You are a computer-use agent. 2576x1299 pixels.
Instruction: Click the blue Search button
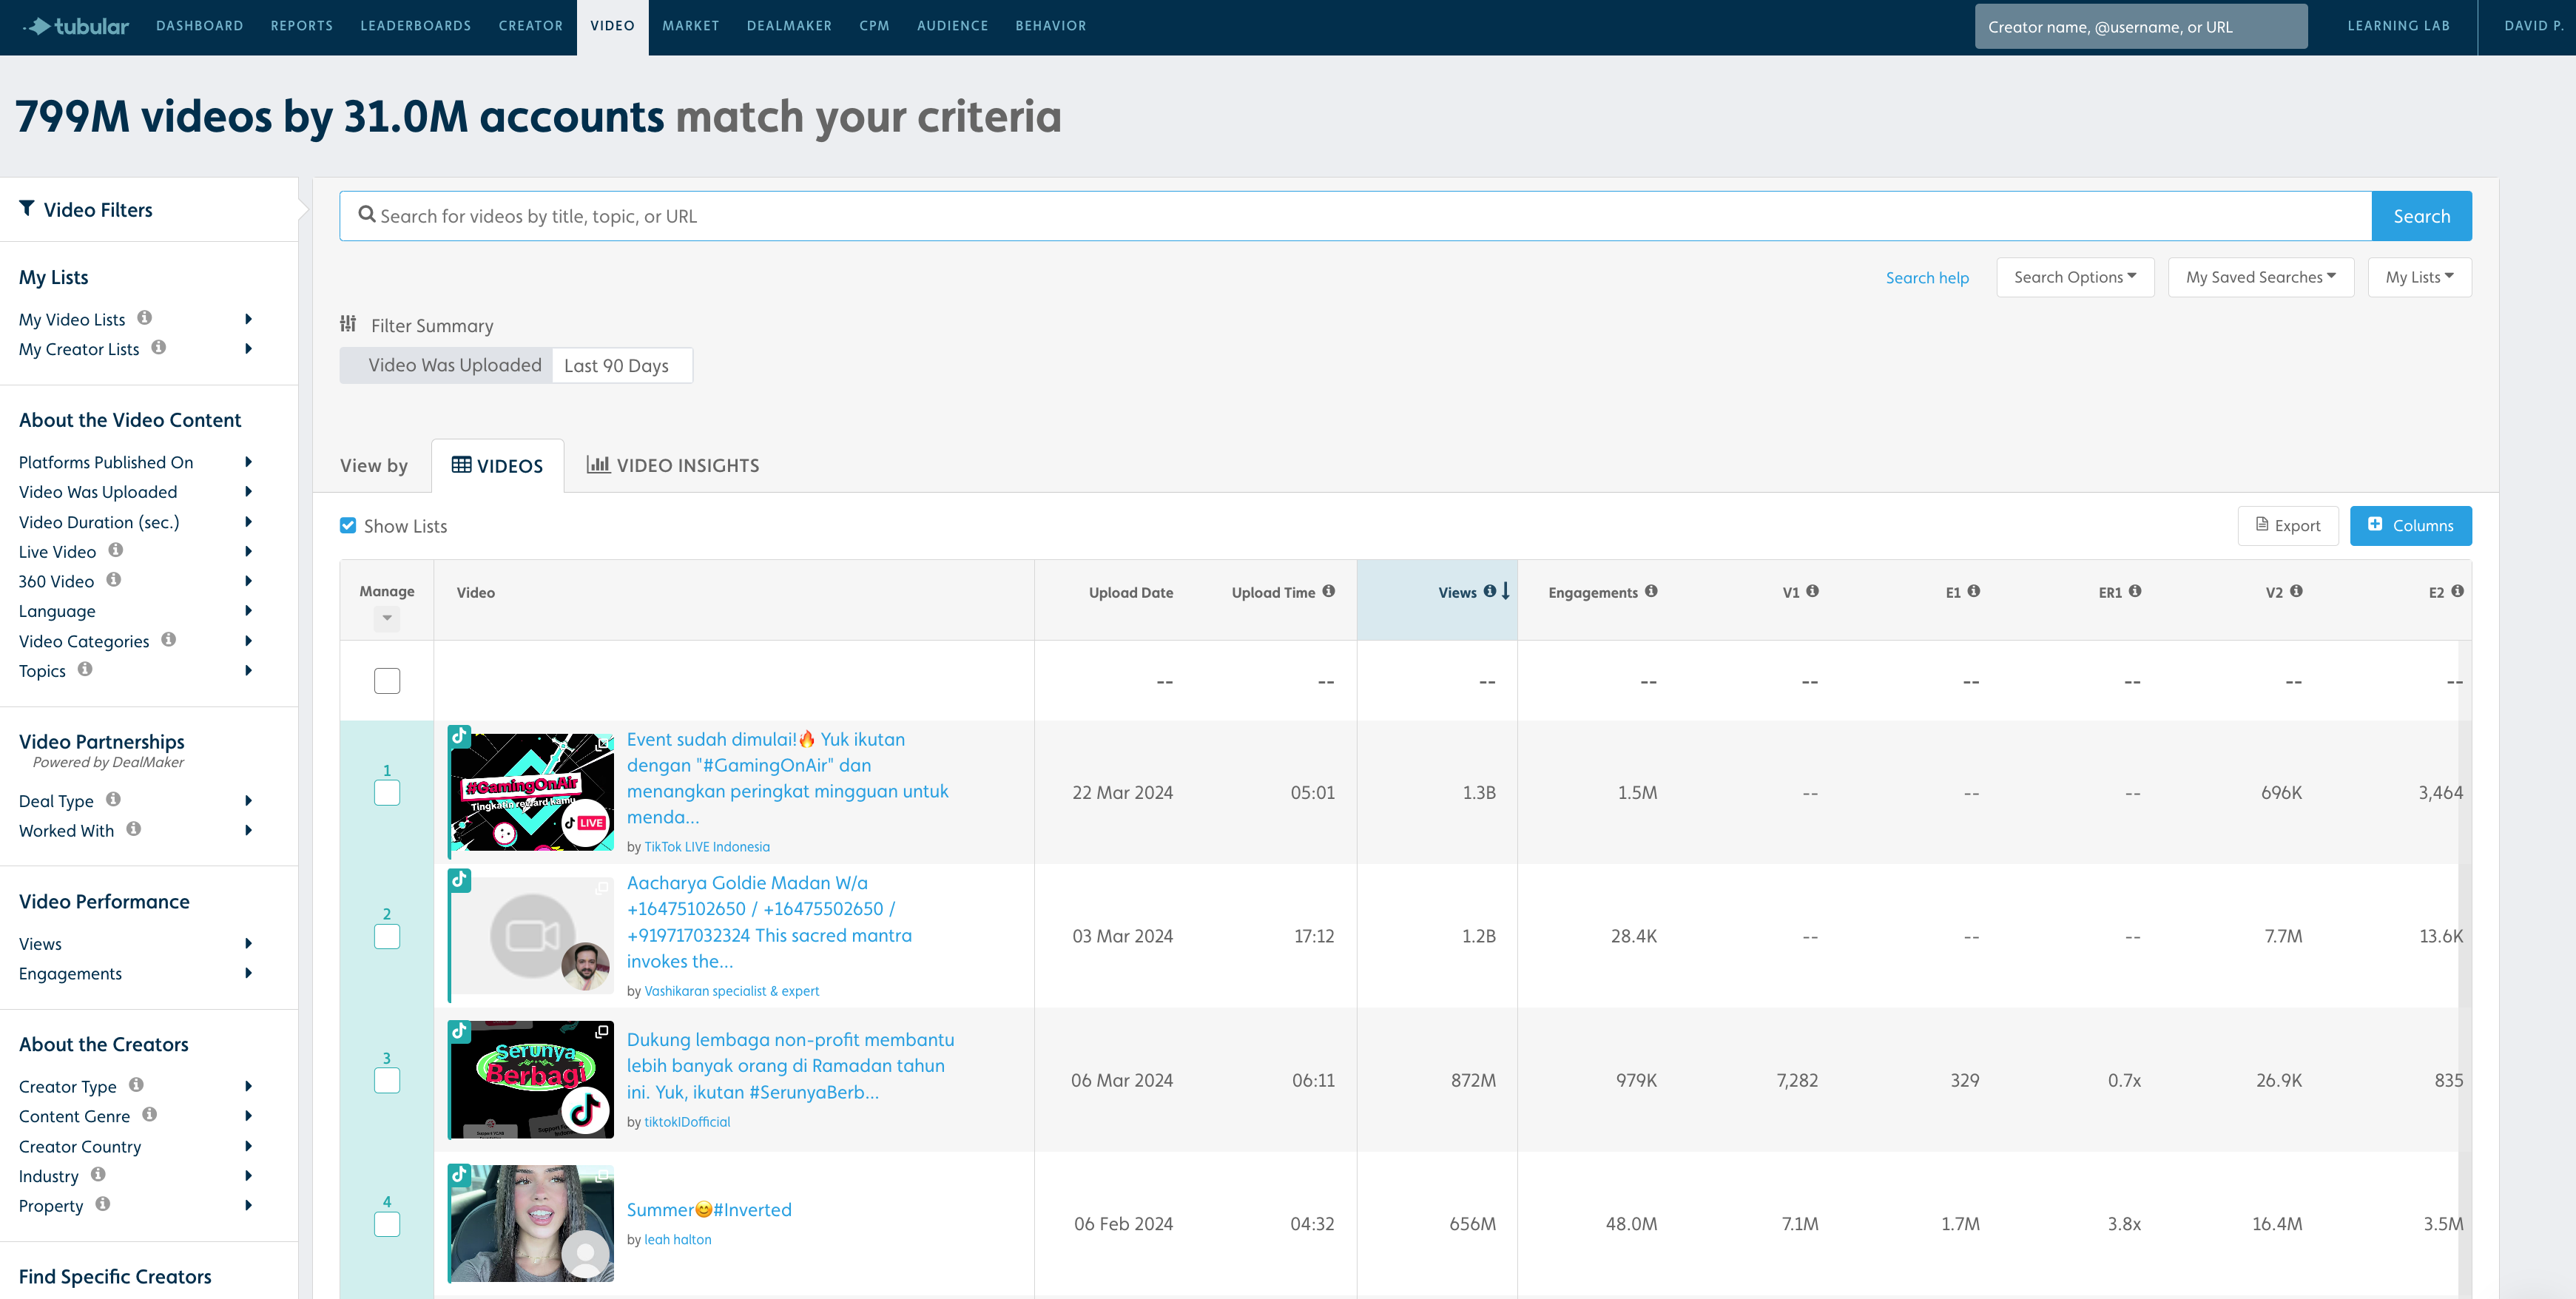tap(2421, 216)
